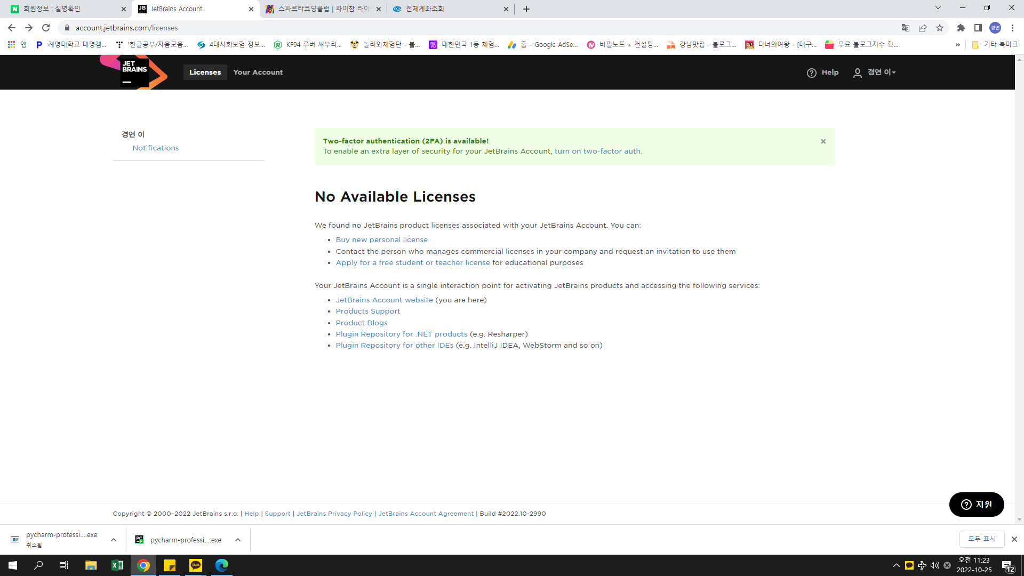Open the notification center icon
Viewport: 1024px width, 576px height.
[1007, 565]
